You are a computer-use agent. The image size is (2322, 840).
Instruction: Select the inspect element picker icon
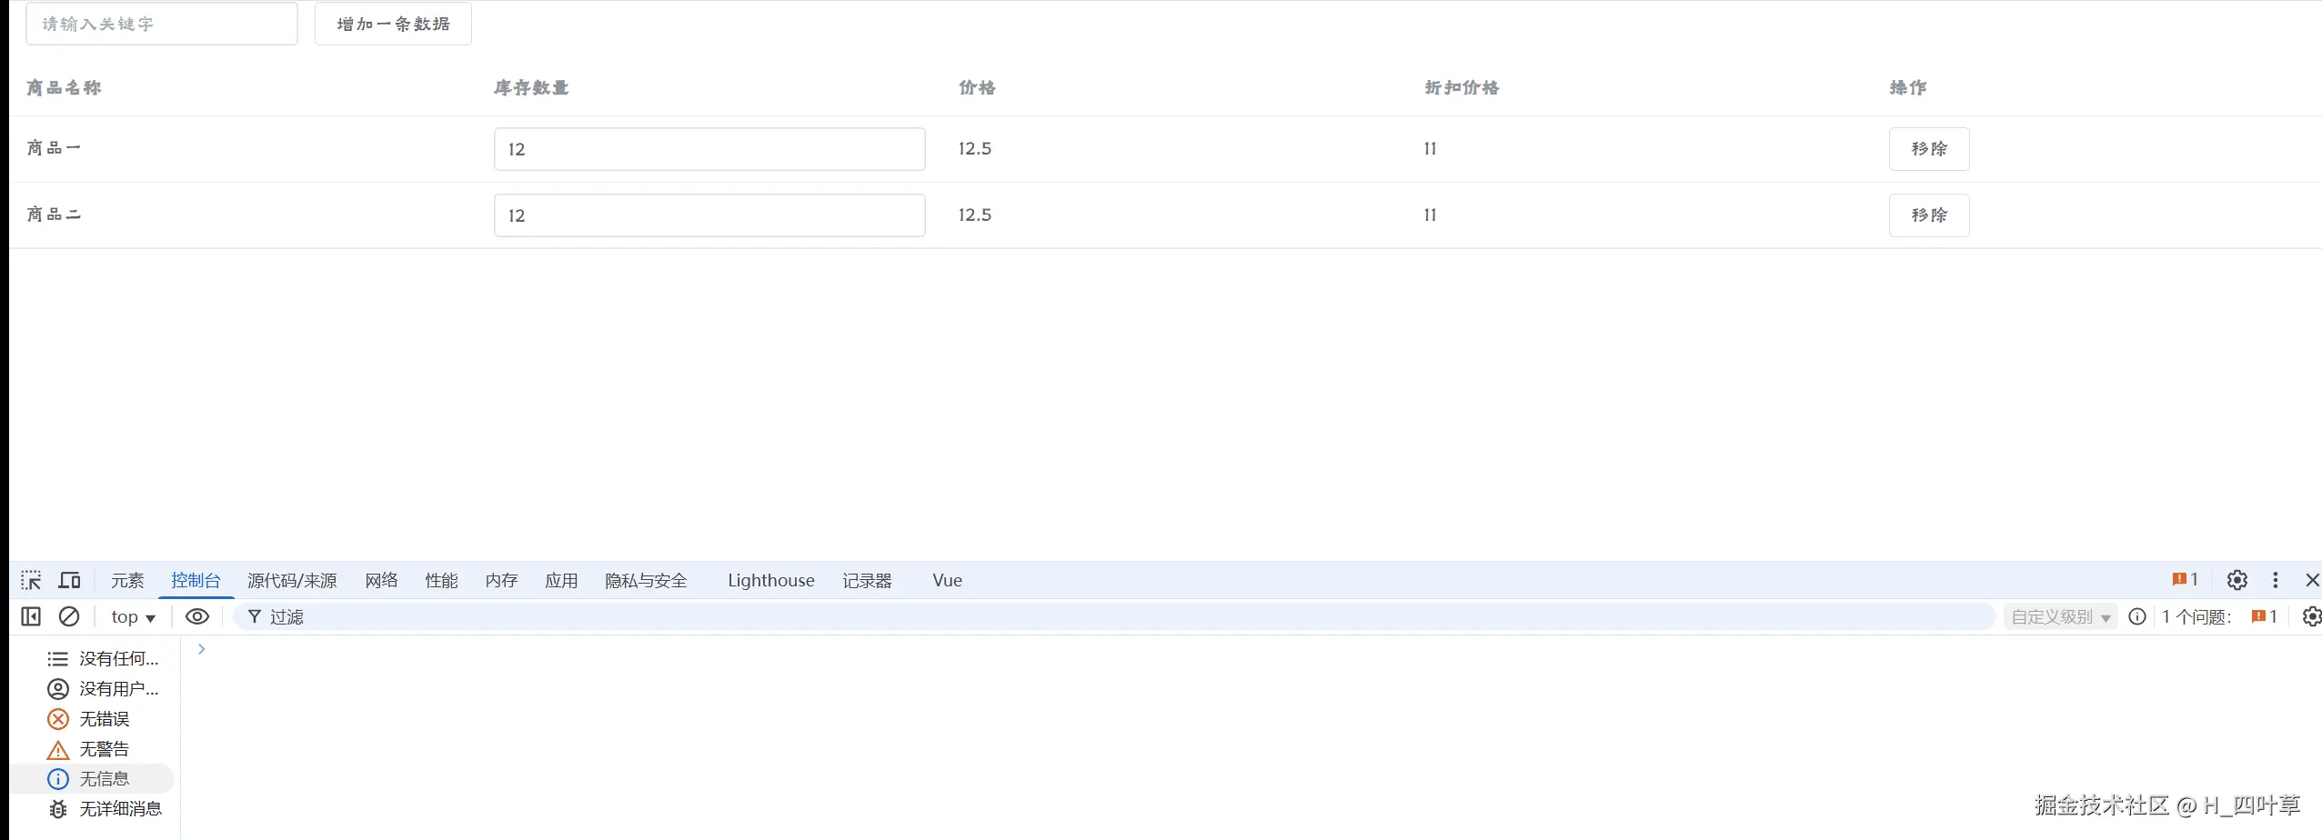click(x=31, y=580)
